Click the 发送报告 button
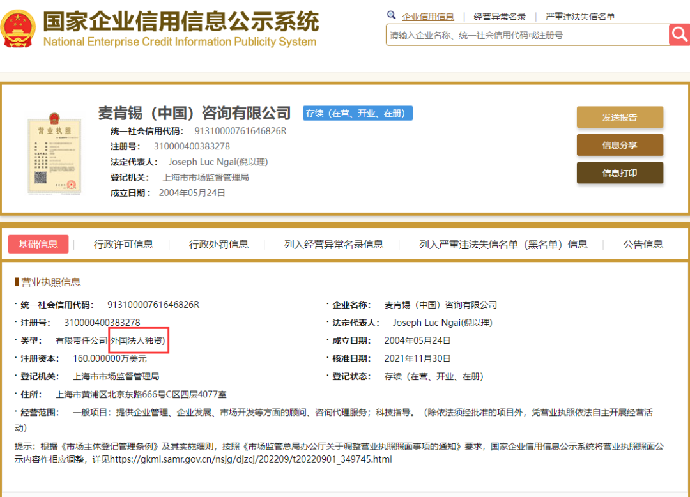Image resolution: width=690 pixels, height=497 pixels. click(620, 118)
